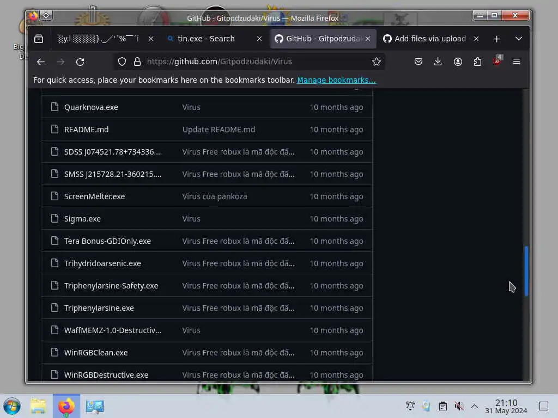Open the README.md file
The height and width of the screenshot is (418, 558).
click(x=87, y=130)
